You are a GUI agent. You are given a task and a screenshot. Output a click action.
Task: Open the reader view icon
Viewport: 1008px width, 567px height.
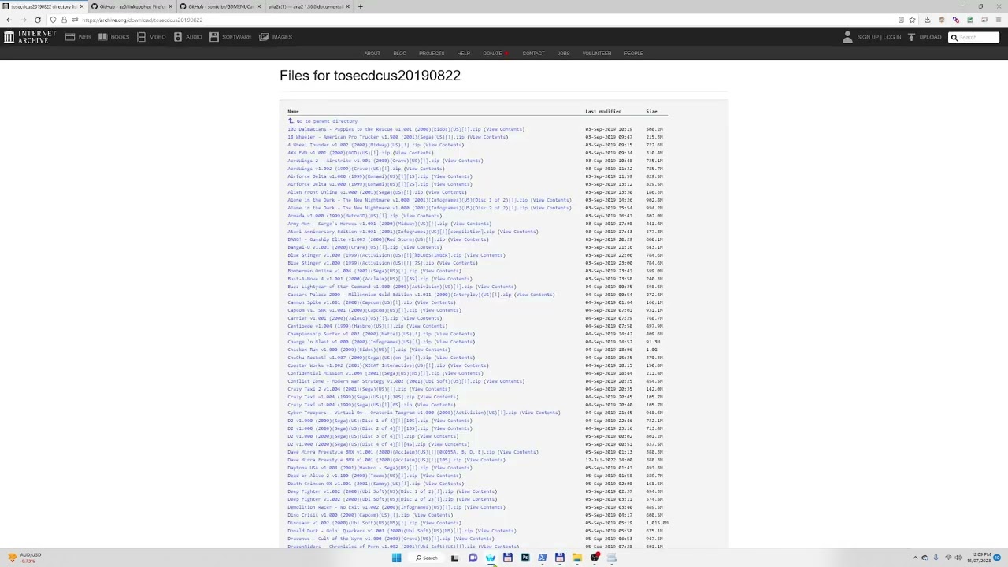point(901,20)
